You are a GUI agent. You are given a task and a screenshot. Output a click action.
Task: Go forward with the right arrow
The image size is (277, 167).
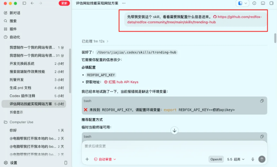40,3
